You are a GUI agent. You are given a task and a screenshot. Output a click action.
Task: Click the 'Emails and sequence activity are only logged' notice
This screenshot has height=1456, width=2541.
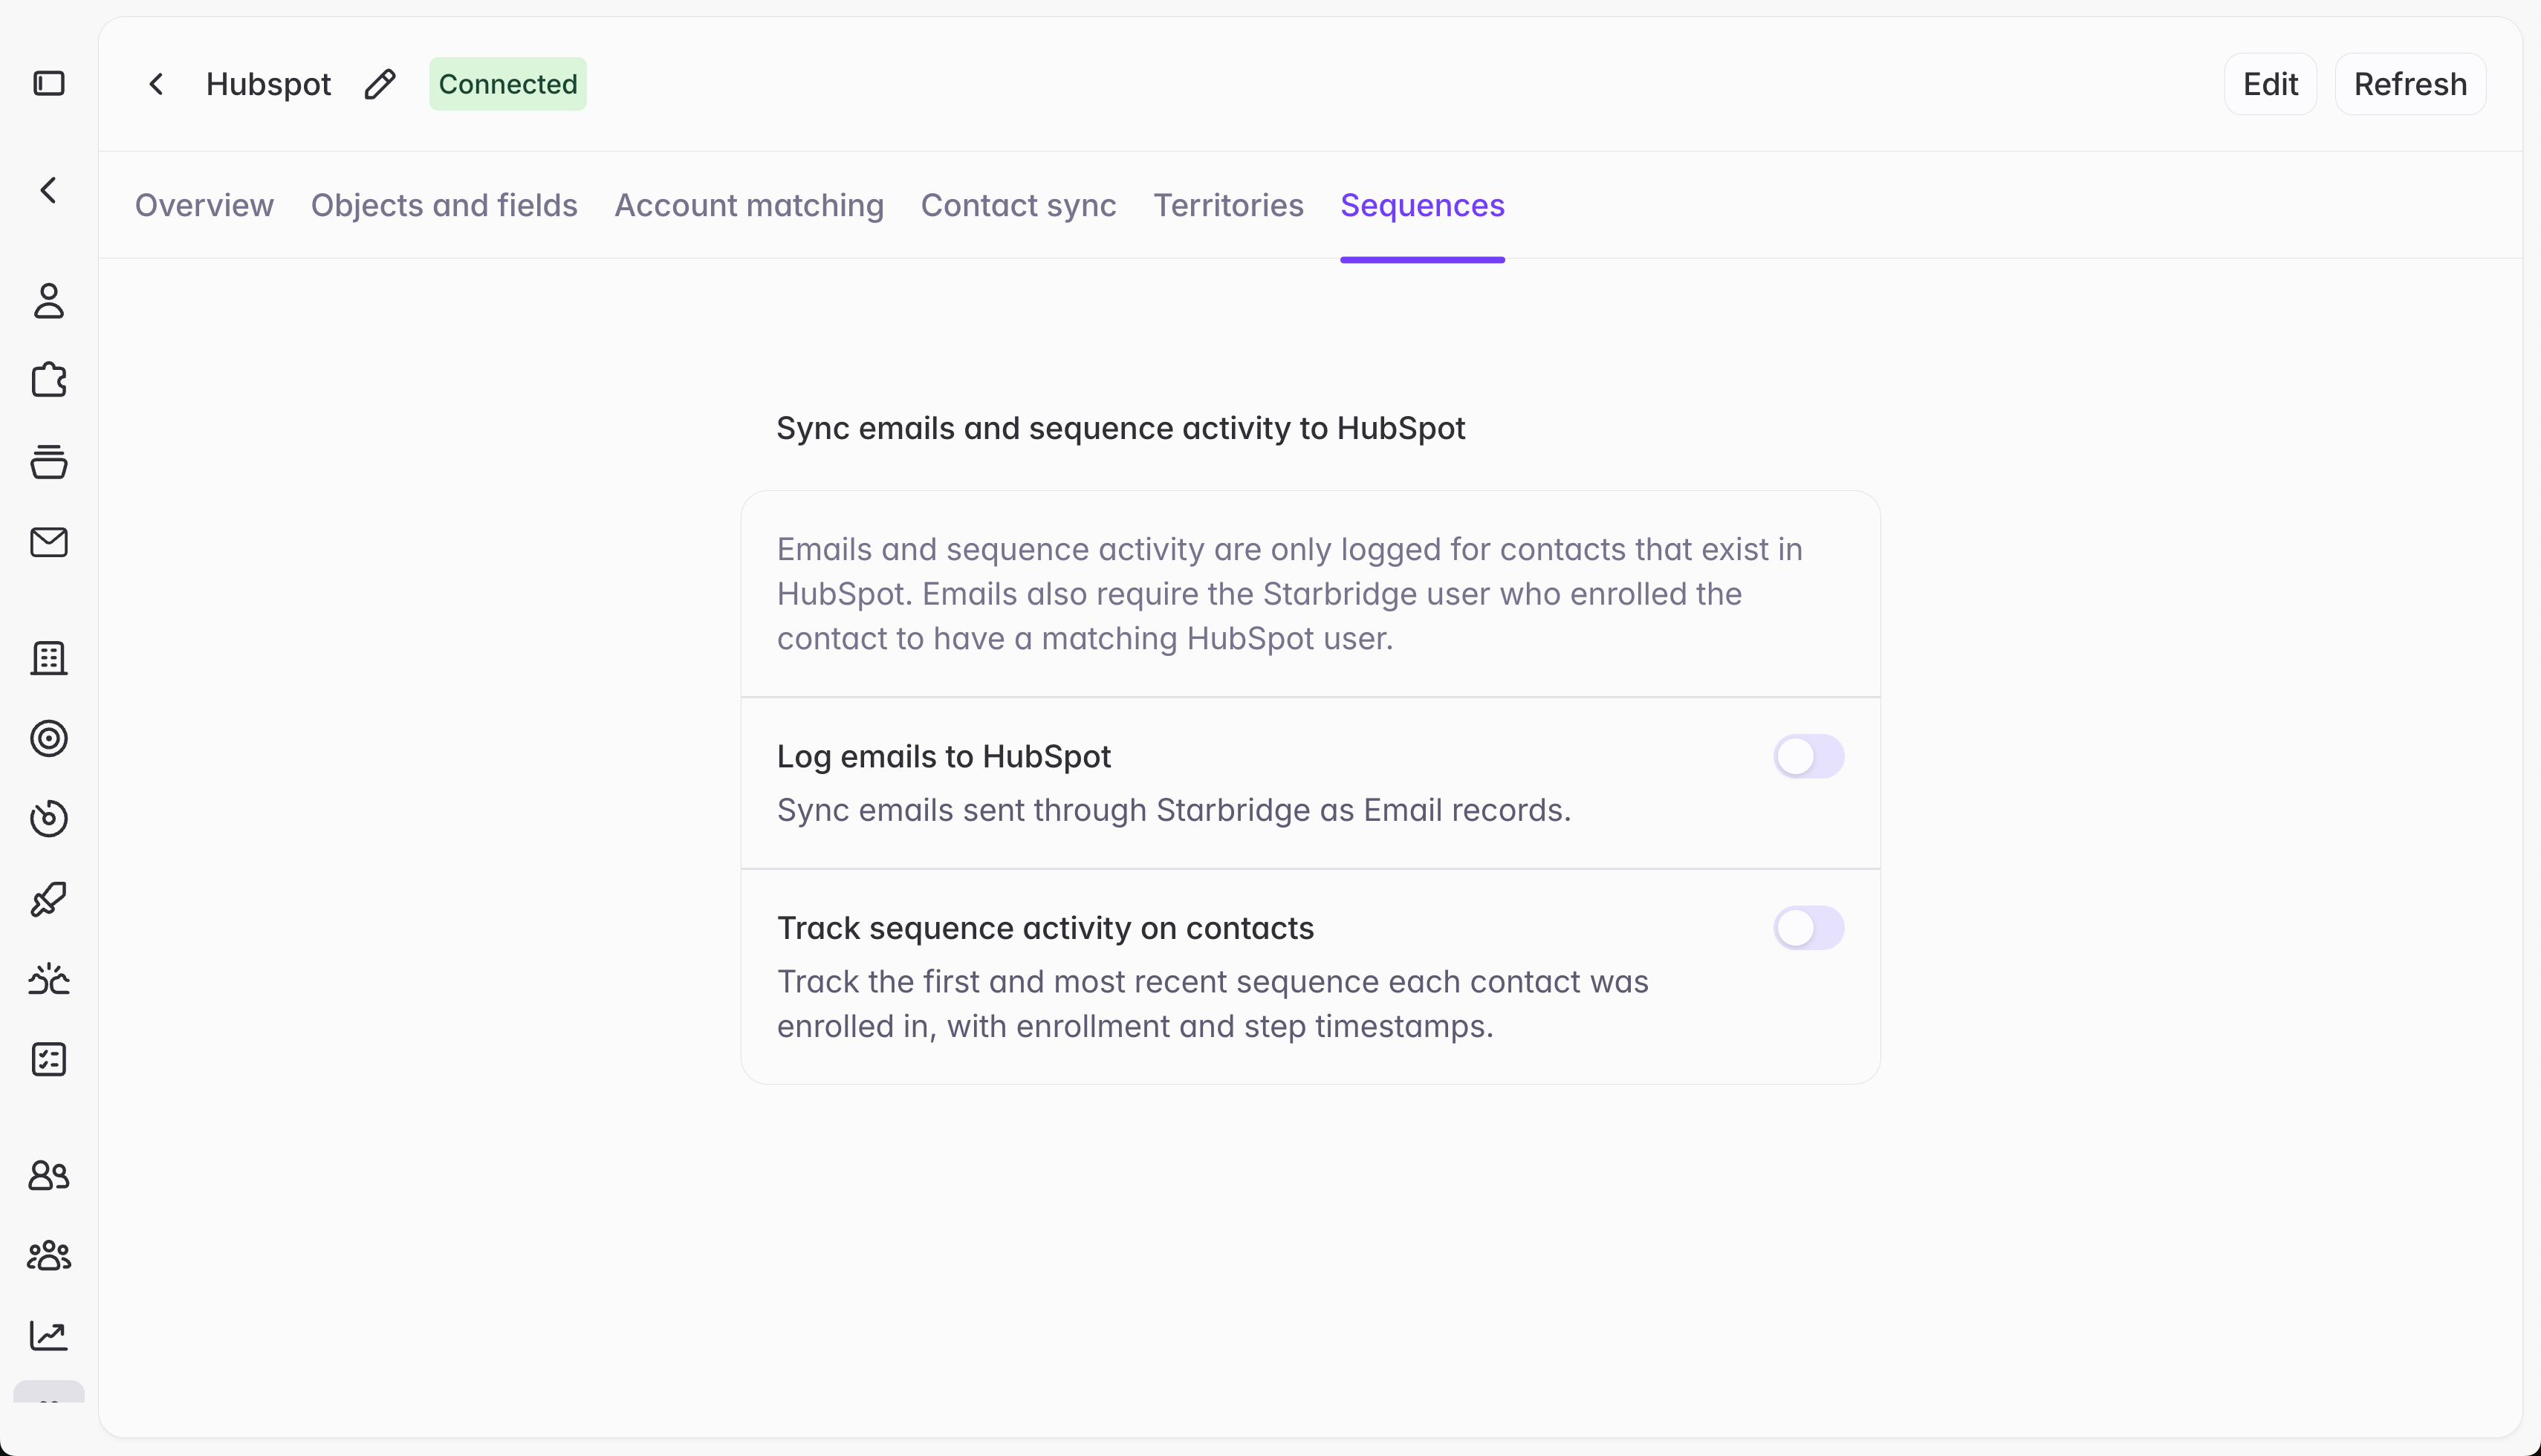pyautogui.click(x=1290, y=594)
